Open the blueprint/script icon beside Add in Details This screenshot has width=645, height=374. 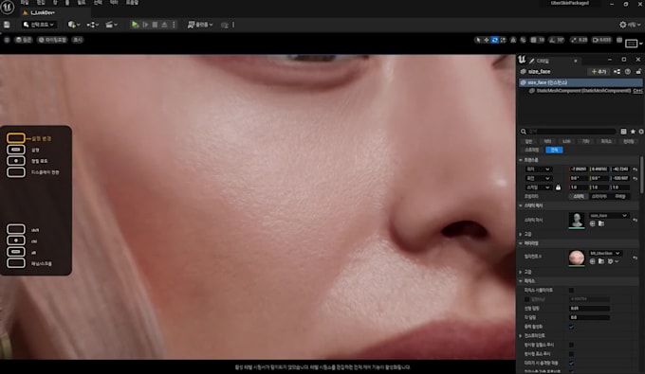pyautogui.click(x=617, y=71)
